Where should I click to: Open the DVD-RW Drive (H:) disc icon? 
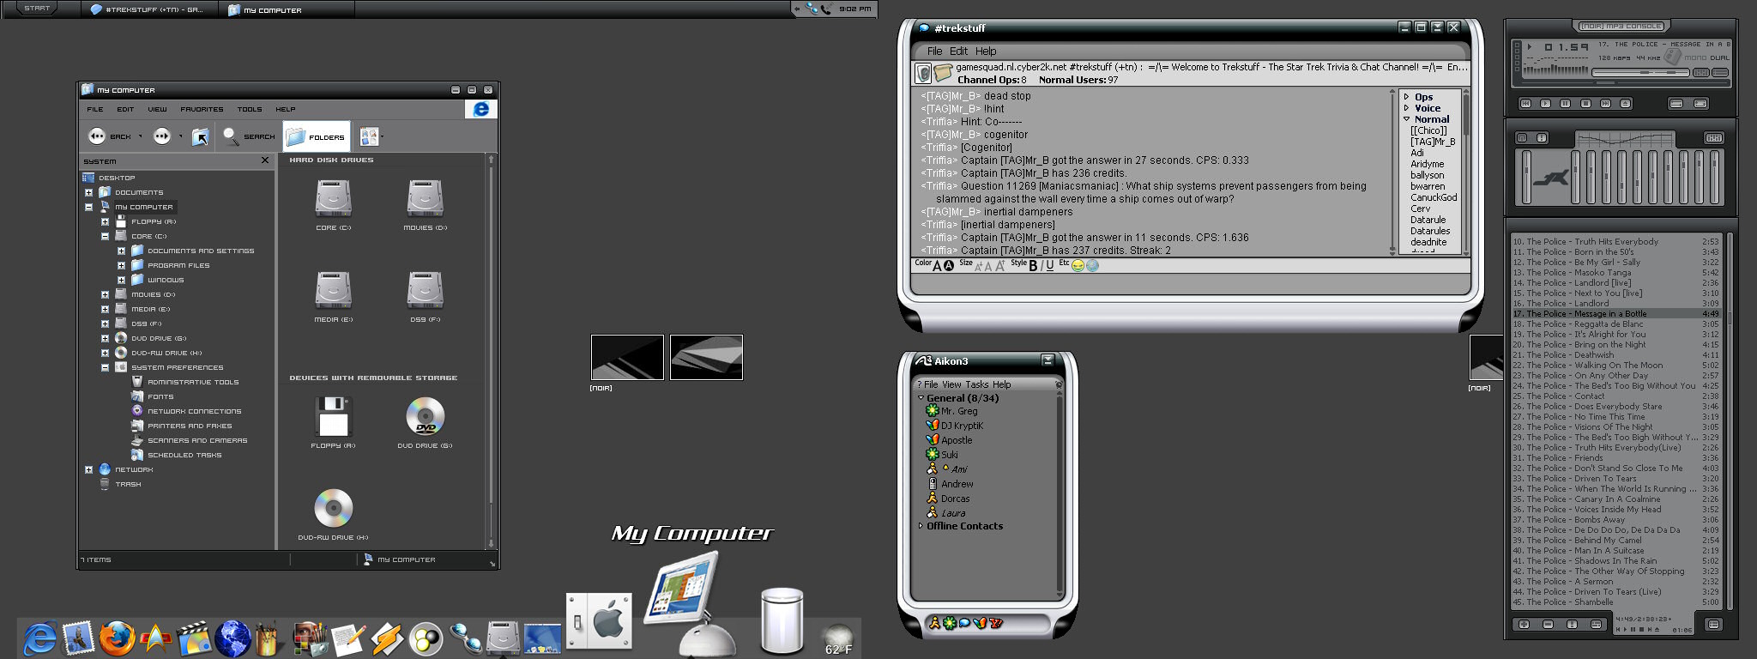pyautogui.click(x=333, y=508)
